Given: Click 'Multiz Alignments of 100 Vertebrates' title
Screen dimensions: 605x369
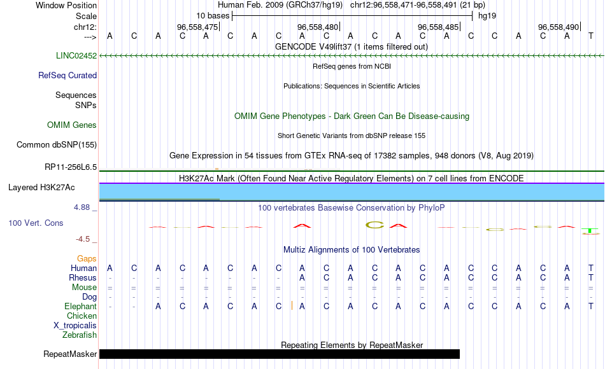Looking at the screenshot, I should [x=351, y=249].
